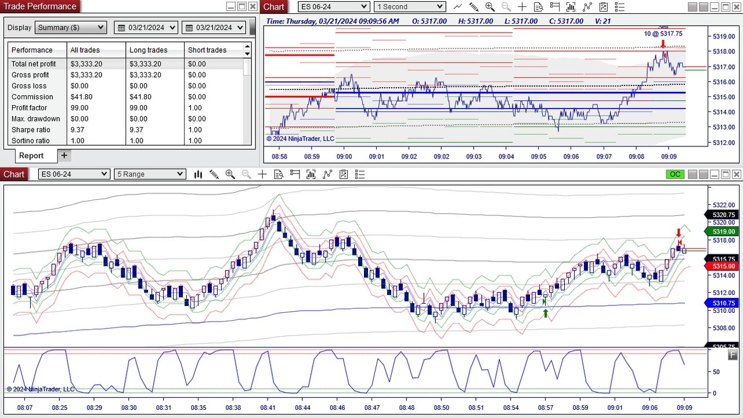Viewport: 743px width, 418px height.
Task: Add new tab with plus button
Action: point(64,155)
